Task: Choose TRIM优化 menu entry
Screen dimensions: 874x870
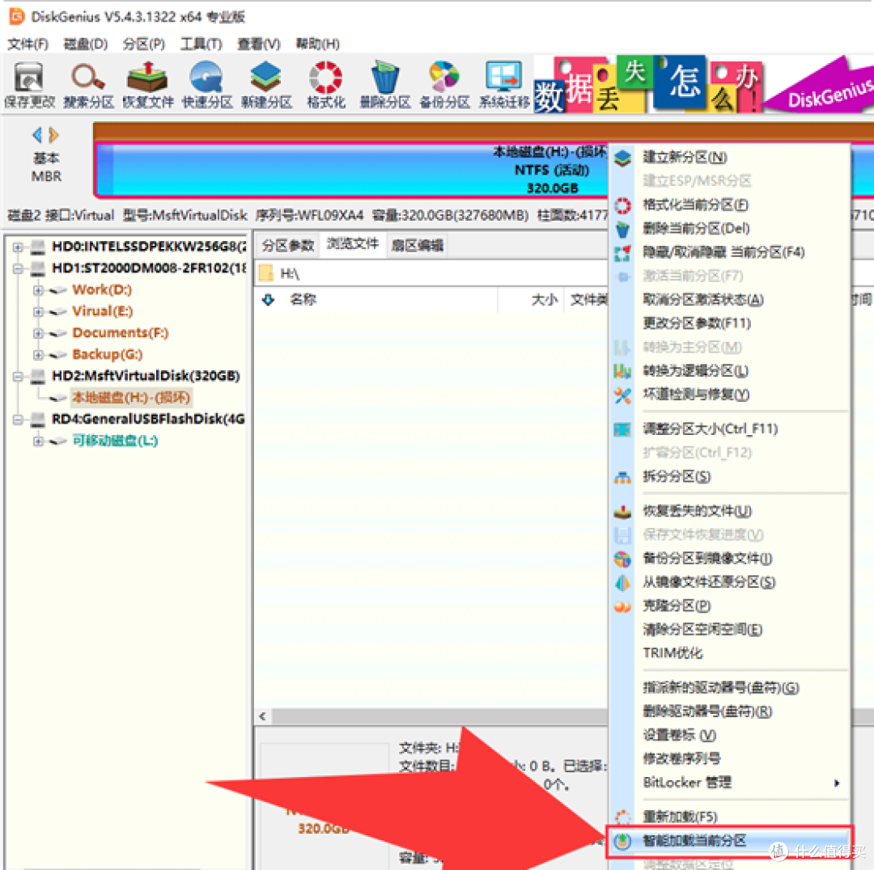Action: tap(728, 653)
